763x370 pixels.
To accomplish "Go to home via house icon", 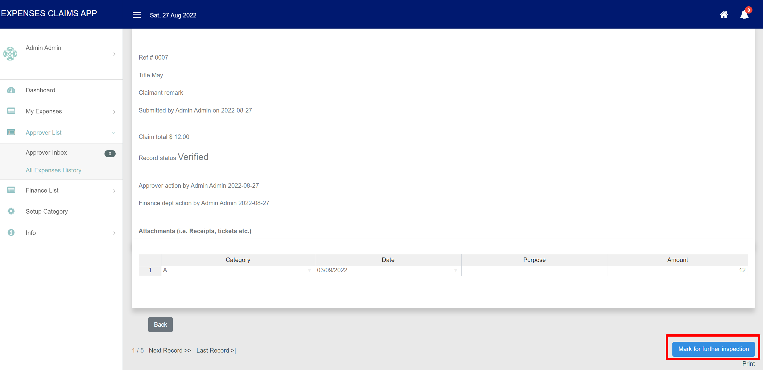I will (724, 14).
